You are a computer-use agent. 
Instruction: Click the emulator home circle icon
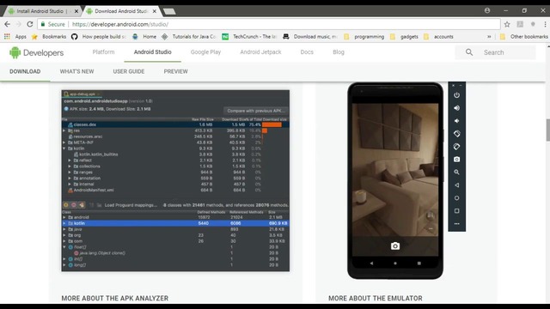(456, 198)
